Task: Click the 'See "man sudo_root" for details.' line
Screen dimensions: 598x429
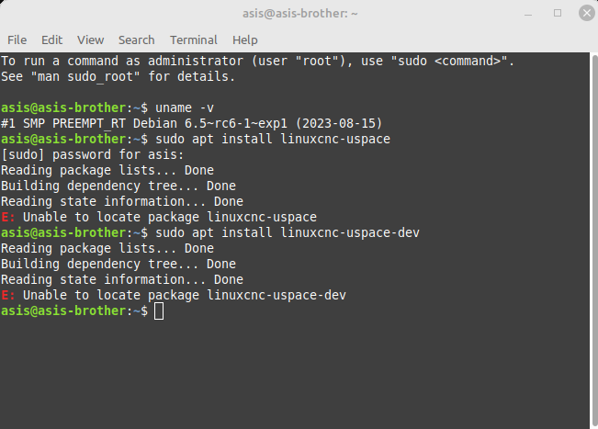Action: coord(118,76)
